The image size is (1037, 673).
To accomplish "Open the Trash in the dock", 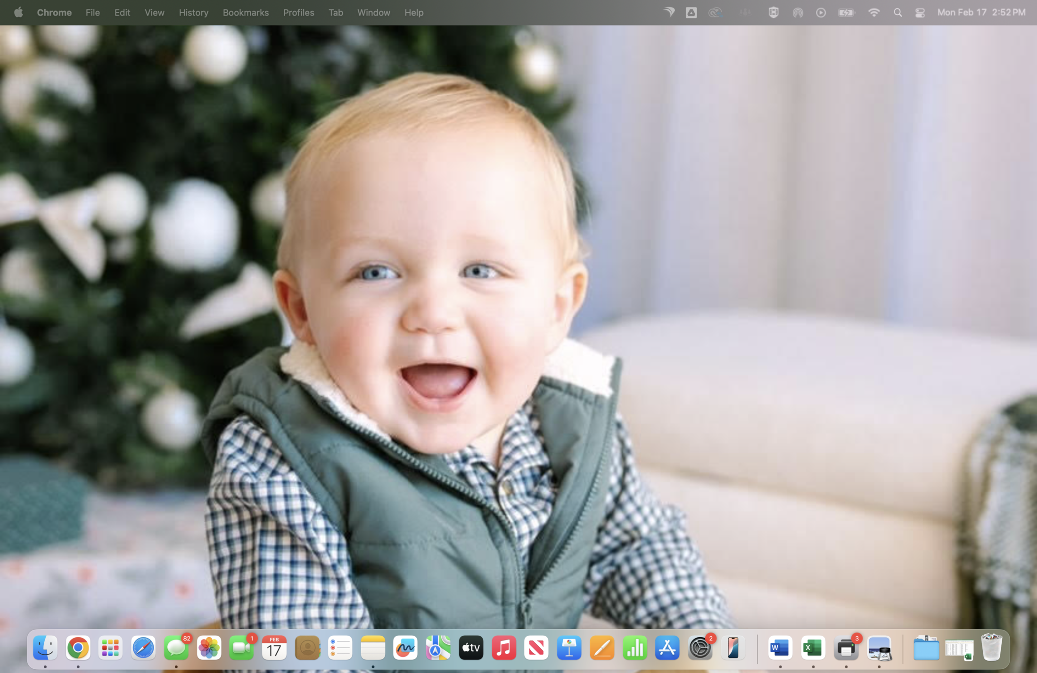I will 992,648.
